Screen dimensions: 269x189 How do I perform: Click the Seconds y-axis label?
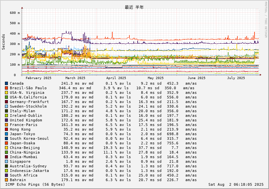click(x=3, y=42)
